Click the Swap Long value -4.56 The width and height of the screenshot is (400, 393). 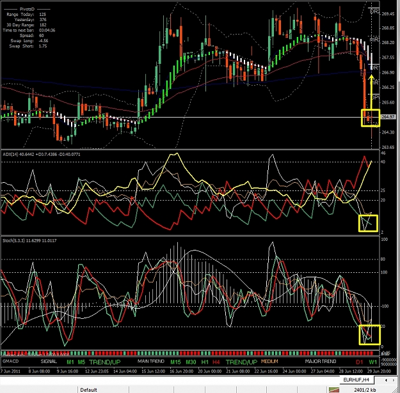(x=44, y=41)
